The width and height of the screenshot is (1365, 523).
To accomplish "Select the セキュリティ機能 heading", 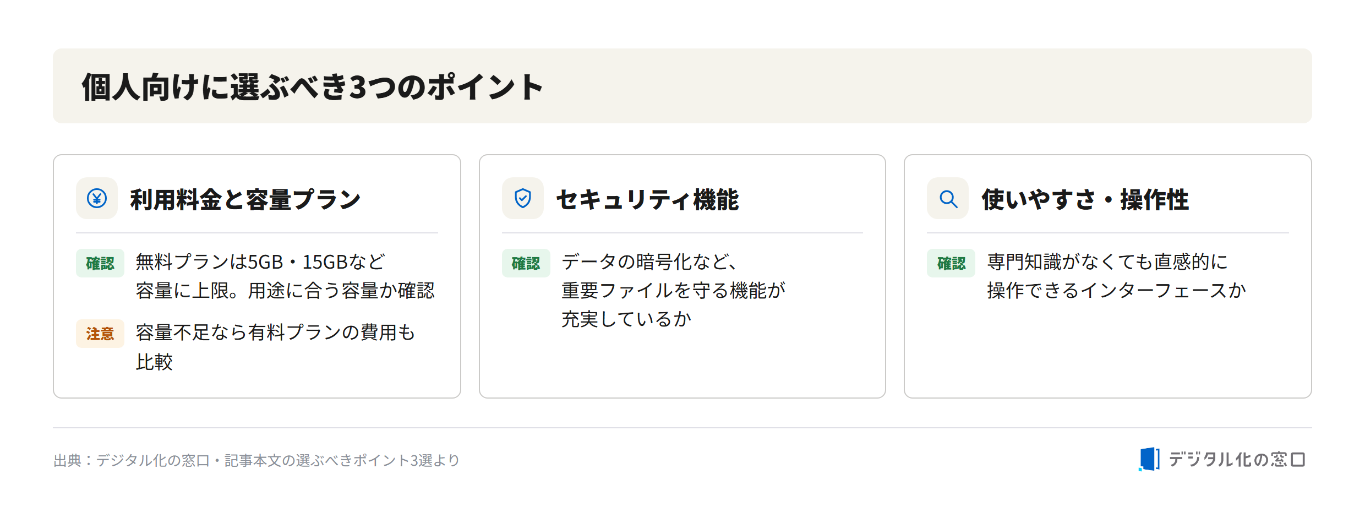I will click(x=647, y=199).
